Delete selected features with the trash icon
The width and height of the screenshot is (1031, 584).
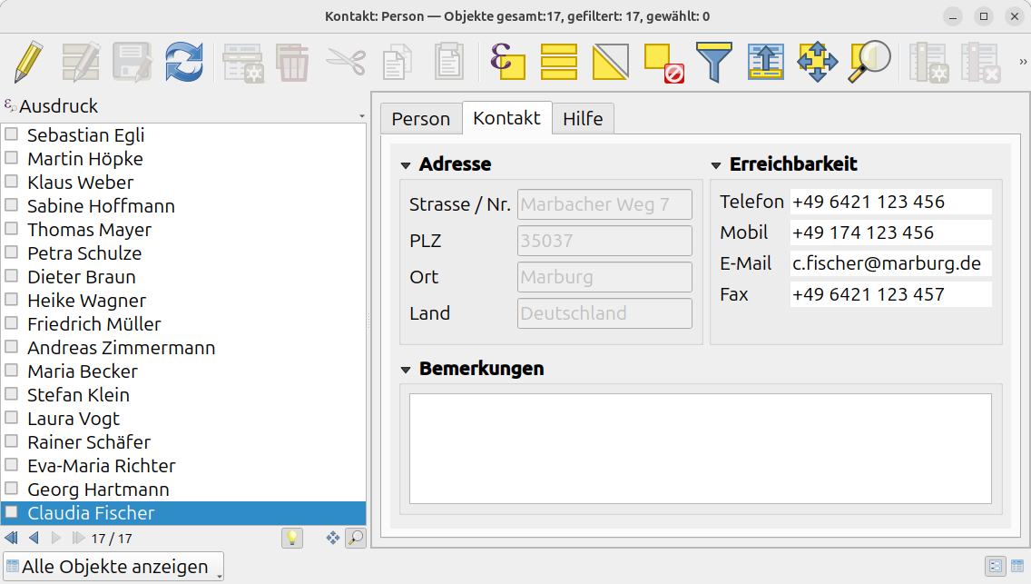[292, 63]
